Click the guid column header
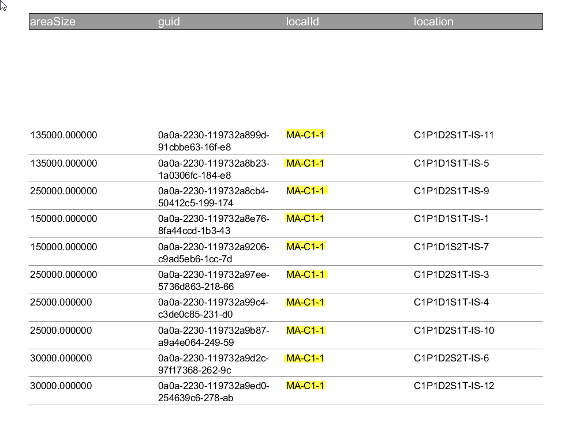The height and width of the screenshot is (430, 561). tap(169, 22)
